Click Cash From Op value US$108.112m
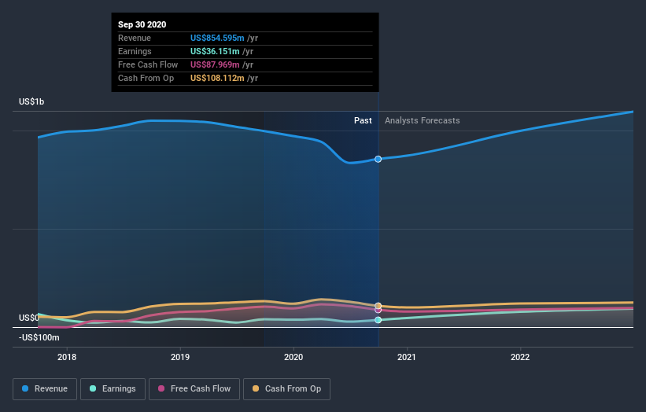This screenshot has height=412, width=646. click(217, 78)
